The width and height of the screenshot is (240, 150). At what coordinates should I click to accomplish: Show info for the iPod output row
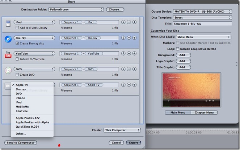[x=123, y=22]
